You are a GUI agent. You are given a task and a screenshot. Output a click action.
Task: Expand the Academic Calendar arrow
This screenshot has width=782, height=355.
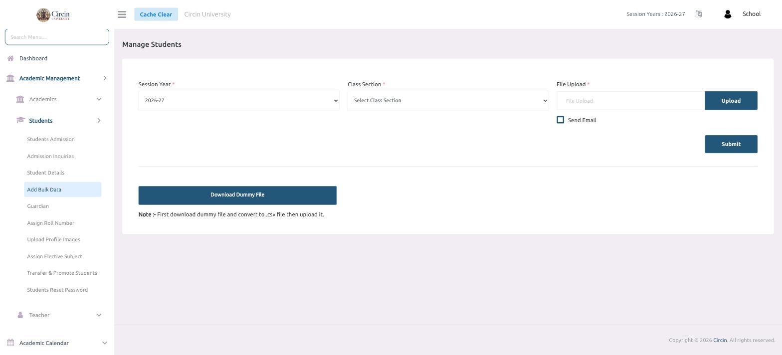tap(104, 343)
